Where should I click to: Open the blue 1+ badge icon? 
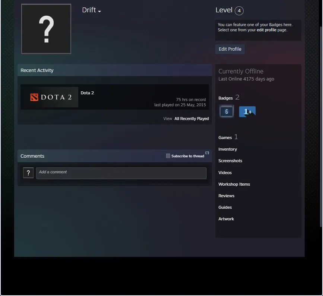[x=247, y=112]
